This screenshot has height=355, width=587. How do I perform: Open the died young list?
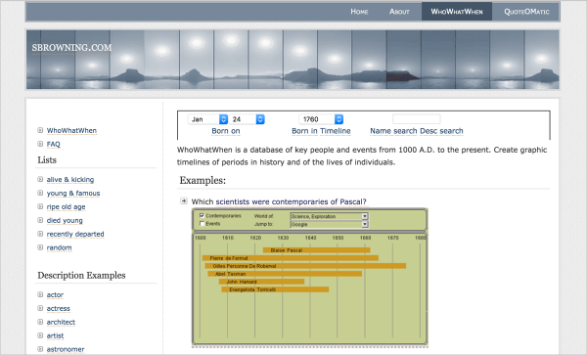tap(65, 220)
